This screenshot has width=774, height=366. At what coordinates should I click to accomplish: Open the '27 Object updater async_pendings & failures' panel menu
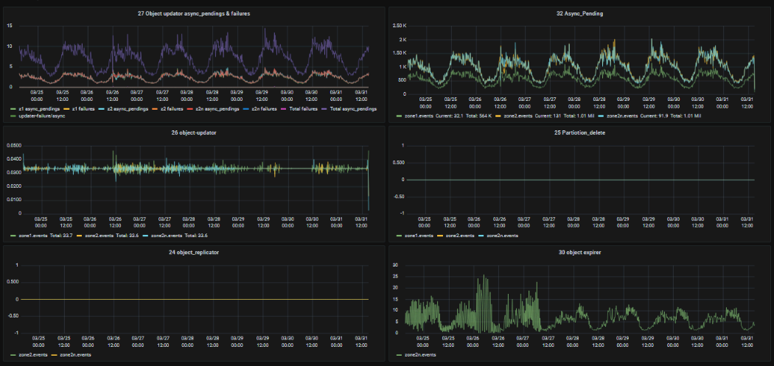point(194,14)
